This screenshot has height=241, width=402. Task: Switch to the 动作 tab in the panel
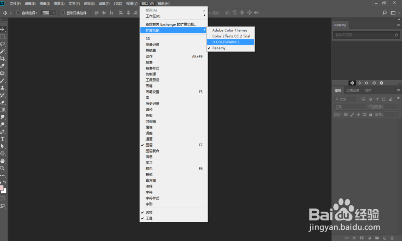(x=368, y=90)
